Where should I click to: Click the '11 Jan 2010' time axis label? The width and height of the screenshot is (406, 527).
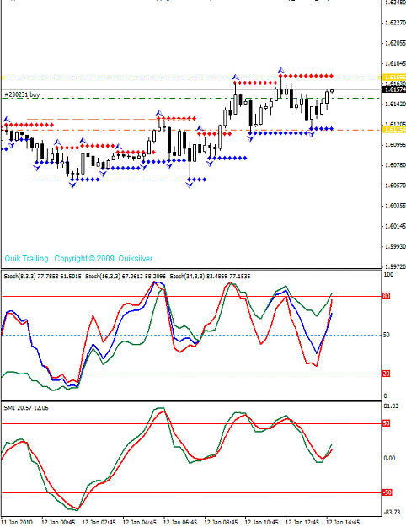17,522
